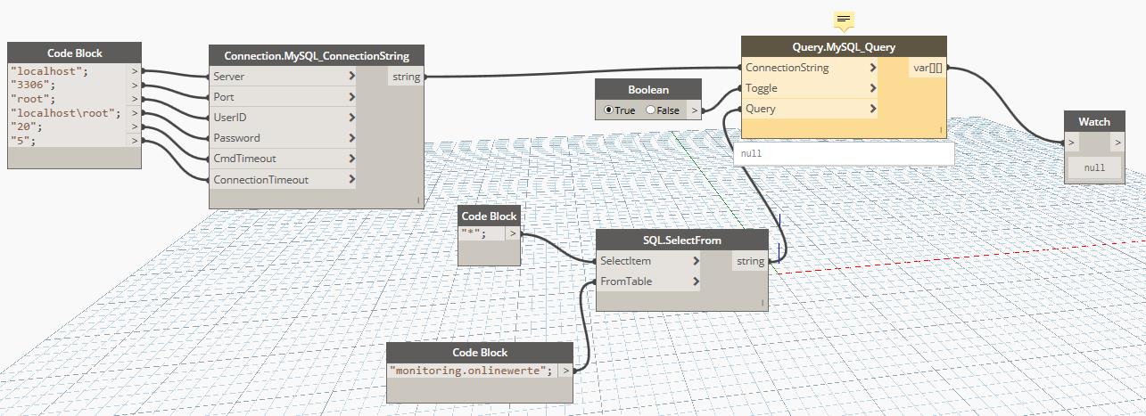
Task: Click ConnectionString input port on Query node
Action: 810,68
